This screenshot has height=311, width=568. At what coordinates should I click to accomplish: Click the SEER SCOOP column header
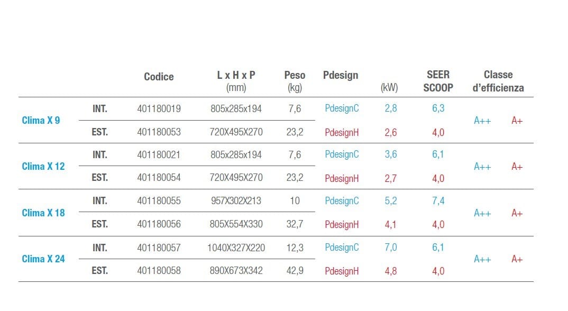pyautogui.click(x=438, y=81)
